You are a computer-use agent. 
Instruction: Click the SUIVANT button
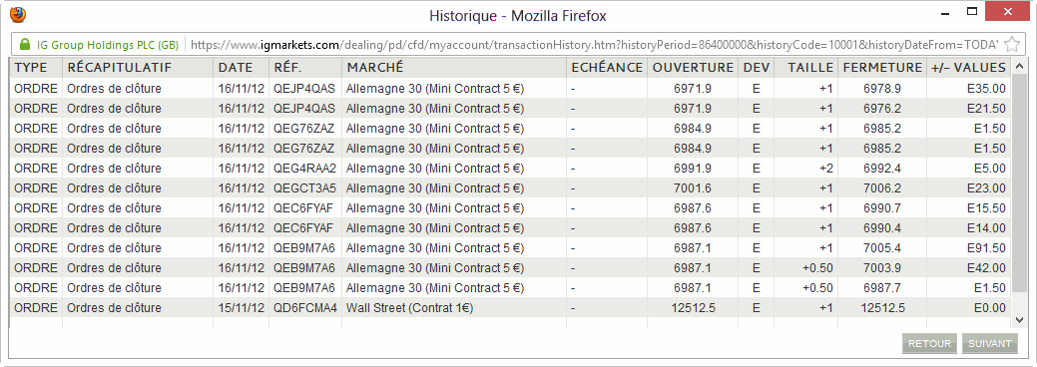coord(989,343)
